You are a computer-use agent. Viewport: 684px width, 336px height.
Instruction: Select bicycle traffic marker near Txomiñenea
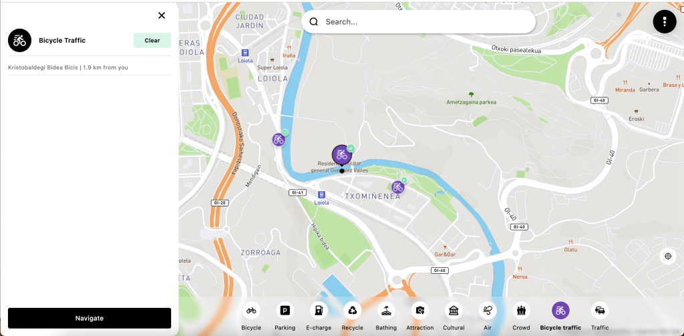click(397, 187)
